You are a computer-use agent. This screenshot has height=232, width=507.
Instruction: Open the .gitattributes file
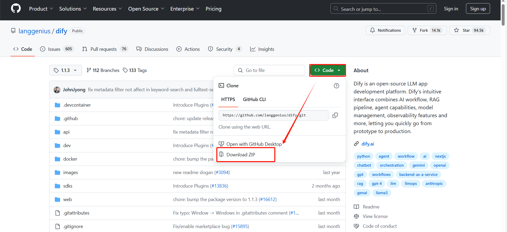pyautogui.click(x=76, y=213)
